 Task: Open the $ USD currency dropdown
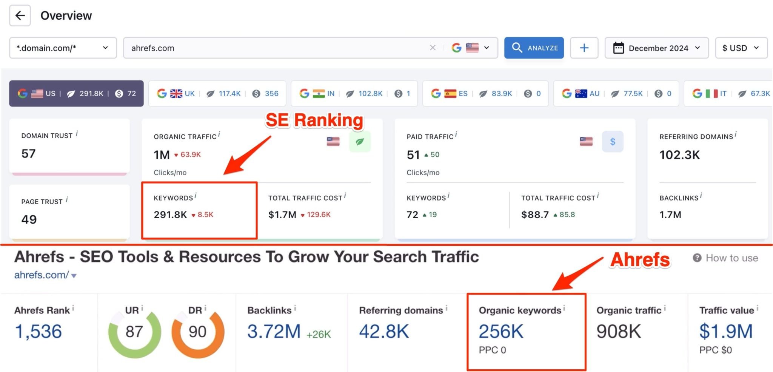coord(741,48)
